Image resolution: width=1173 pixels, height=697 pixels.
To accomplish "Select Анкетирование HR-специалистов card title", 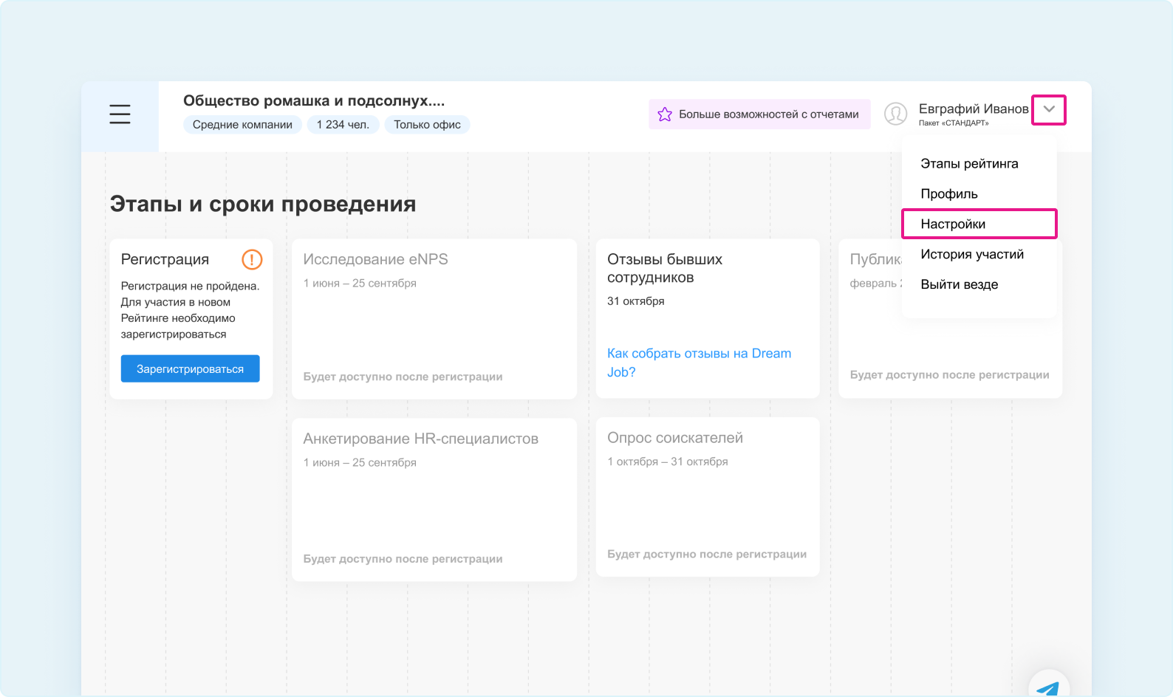I will (x=420, y=439).
